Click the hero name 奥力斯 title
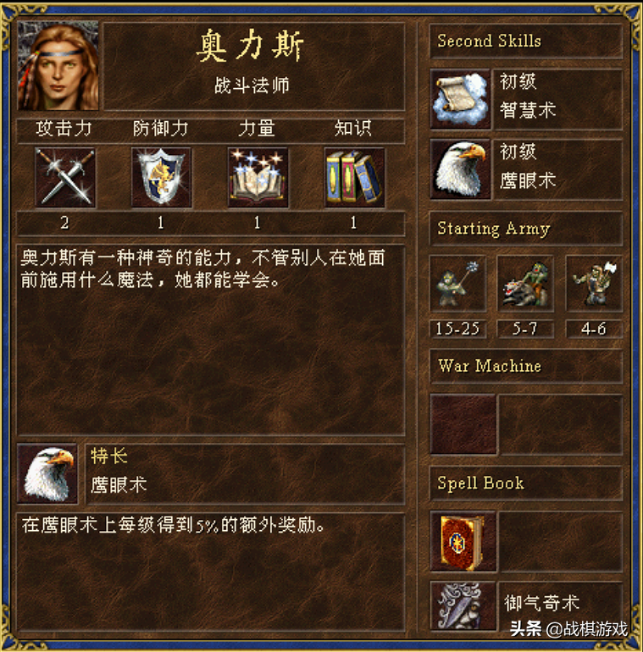 click(x=250, y=46)
